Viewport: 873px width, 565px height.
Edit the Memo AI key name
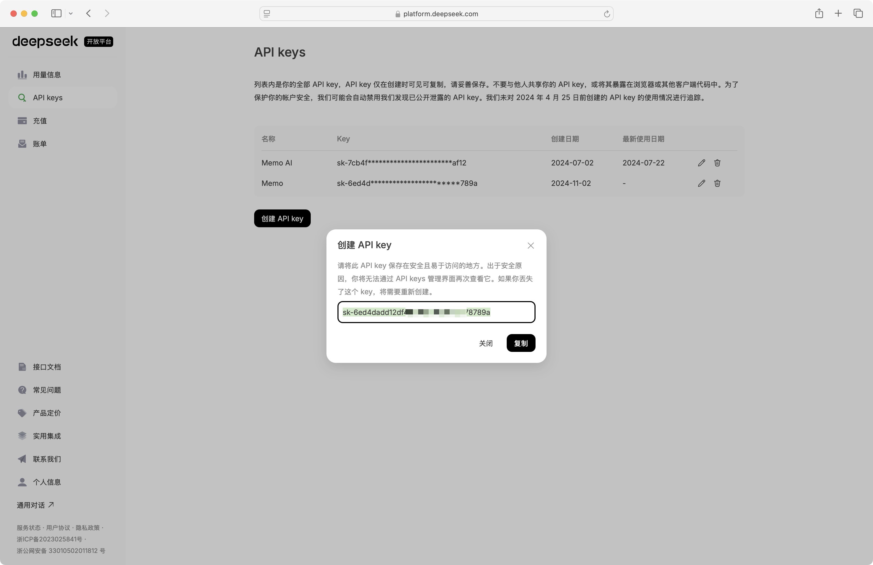[701, 163]
